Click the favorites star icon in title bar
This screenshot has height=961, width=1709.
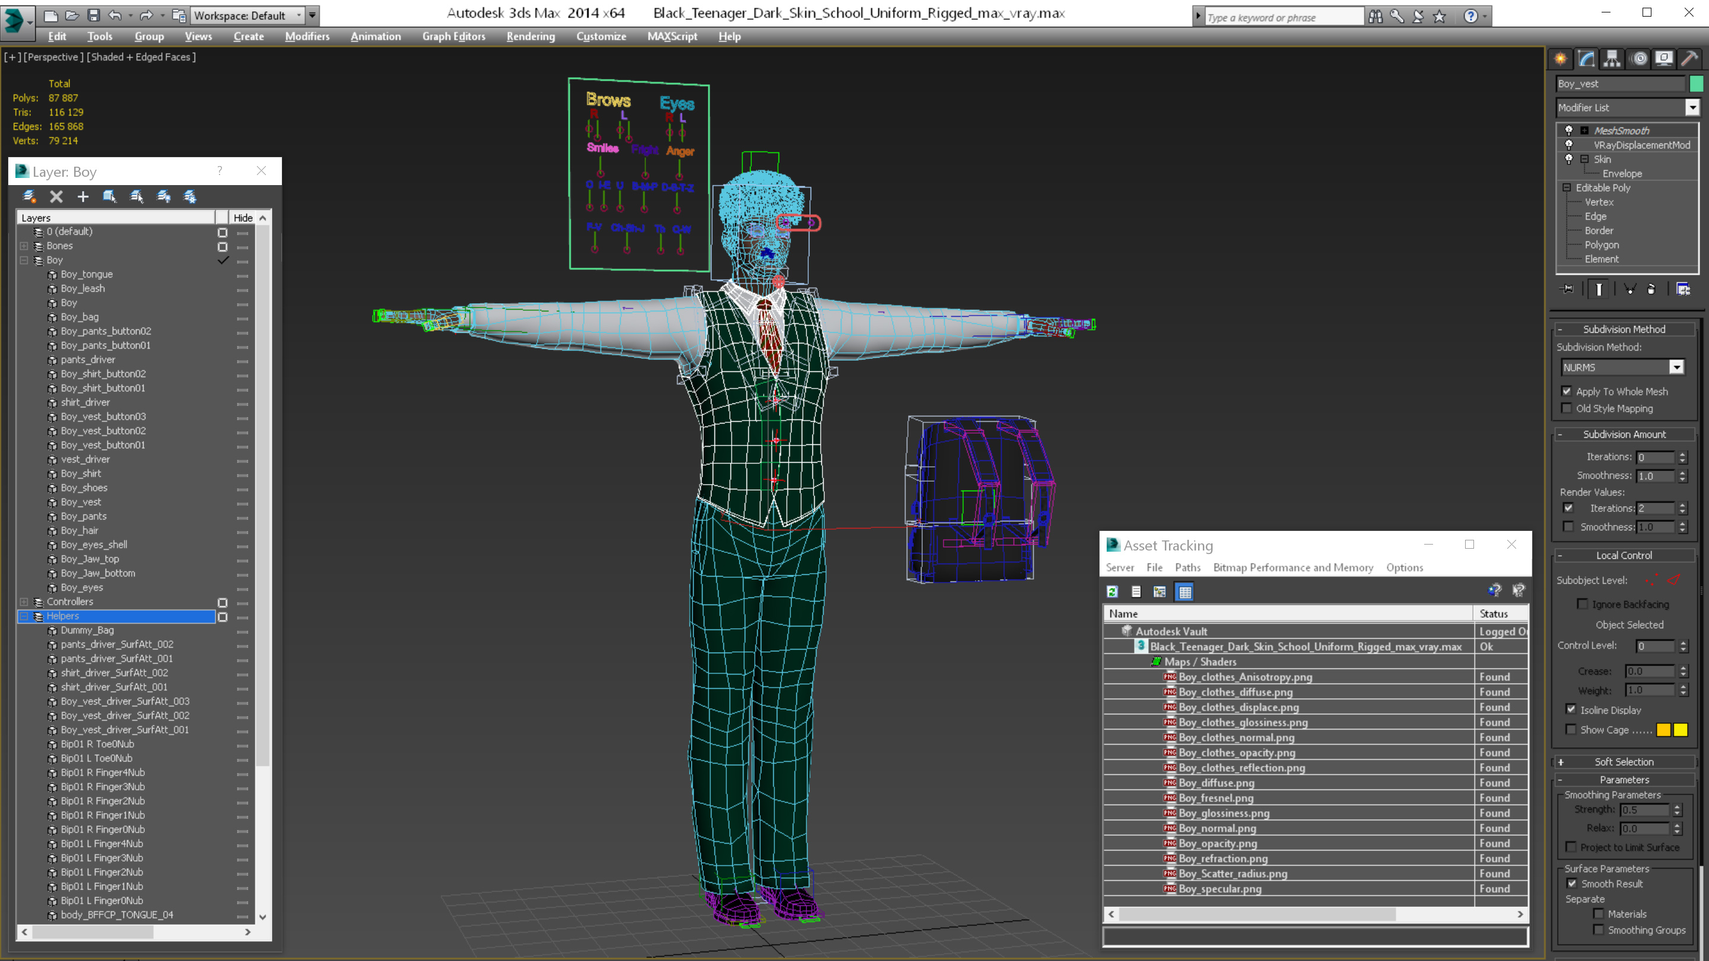coord(1439,16)
